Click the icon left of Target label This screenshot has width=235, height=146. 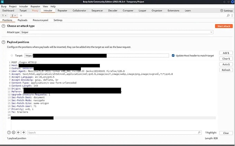(x=12, y=56)
